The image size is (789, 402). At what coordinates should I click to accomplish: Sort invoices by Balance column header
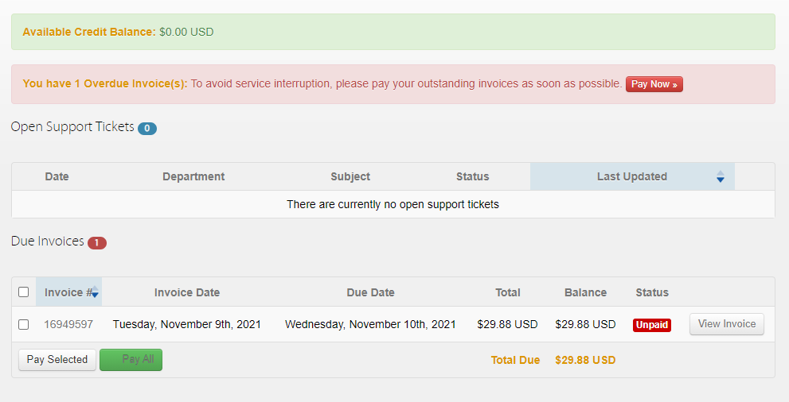click(585, 292)
